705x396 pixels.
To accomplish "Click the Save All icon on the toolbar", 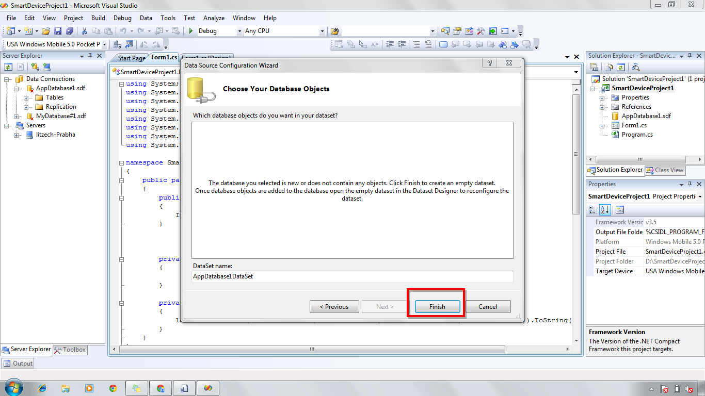I will (x=69, y=30).
